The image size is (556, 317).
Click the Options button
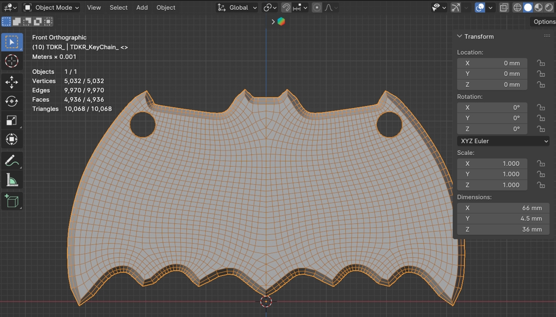click(x=544, y=22)
